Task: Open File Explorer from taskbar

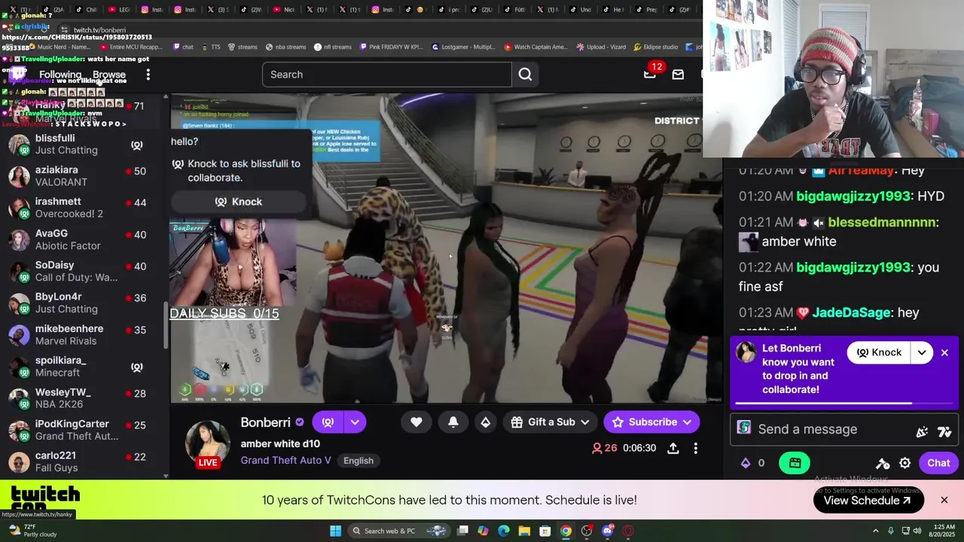Action: point(524,531)
